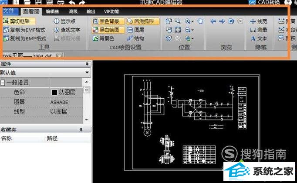Switch to the 编辑器 editor tab
297x183 pixels.
tap(52, 12)
